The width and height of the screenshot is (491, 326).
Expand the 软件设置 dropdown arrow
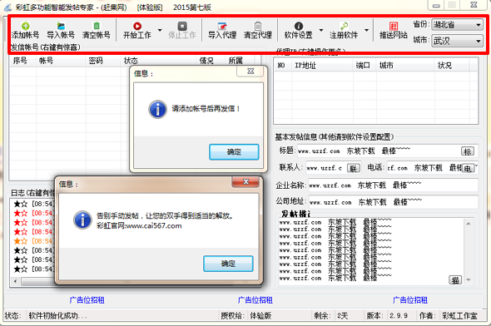(321, 30)
